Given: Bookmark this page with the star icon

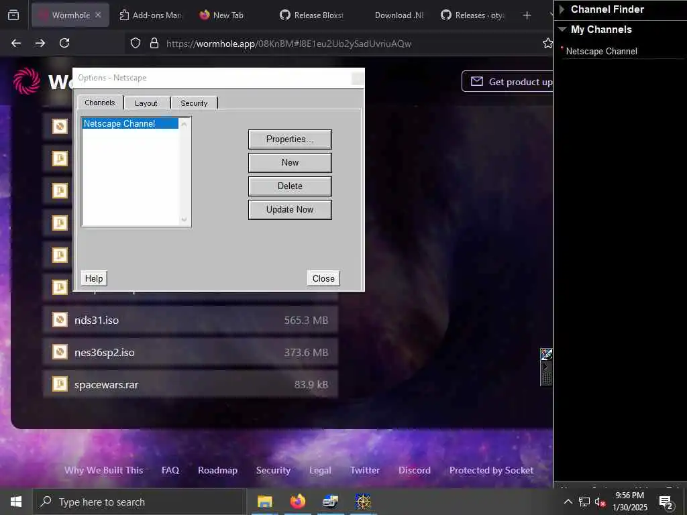Looking at the screenshot, I should (547, 44).
